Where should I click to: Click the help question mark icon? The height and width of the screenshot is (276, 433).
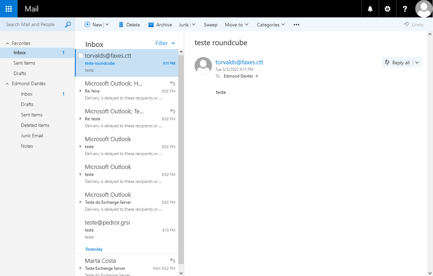[x=405, y=9]
